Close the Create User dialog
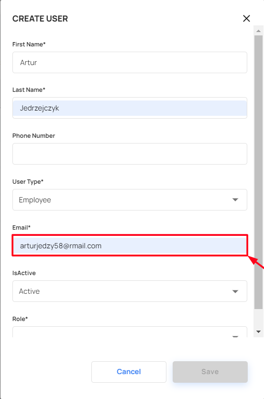Screen dimensions: 264x399 click(246, 18)
